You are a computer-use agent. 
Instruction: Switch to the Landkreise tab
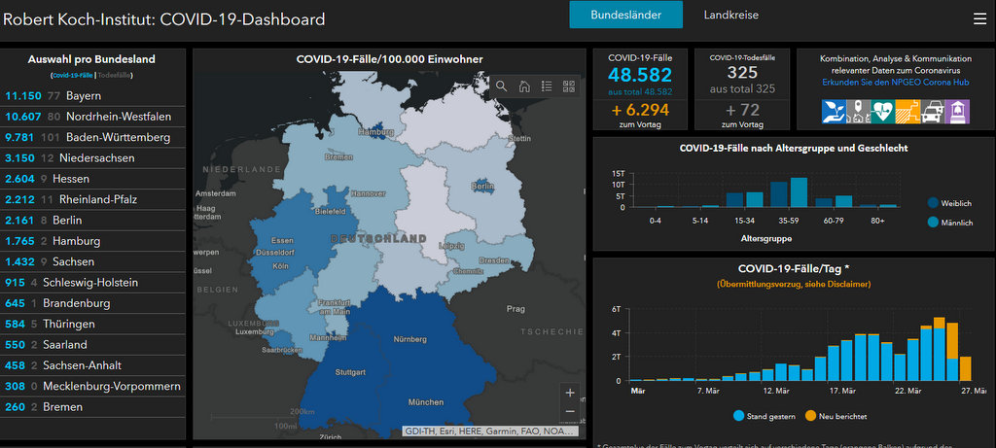tap(730, 16)
